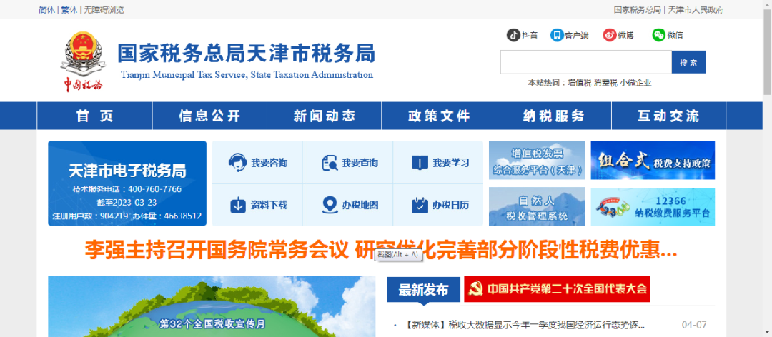
Task: Click the 我要查询 search document icon
Action: (330, 163)
